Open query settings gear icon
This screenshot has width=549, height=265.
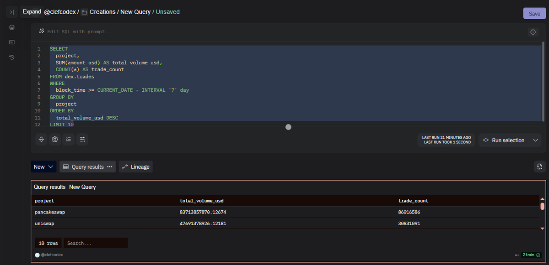click(55, 139)
